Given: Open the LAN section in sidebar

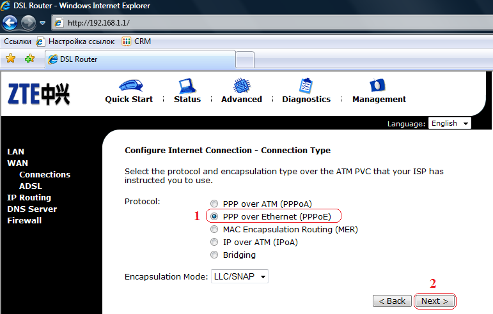Looking at the screenshot, I should [x=16, y=152].
